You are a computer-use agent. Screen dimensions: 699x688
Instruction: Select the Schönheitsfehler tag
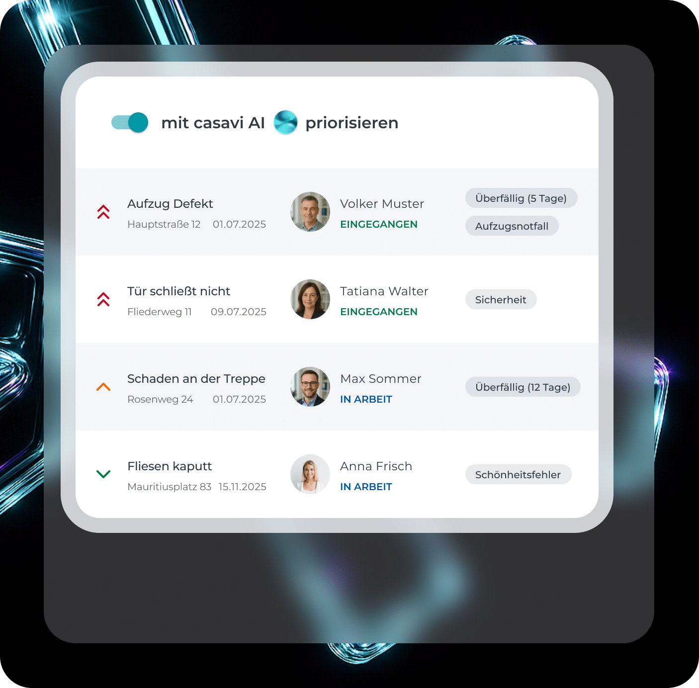click(519, 474)
